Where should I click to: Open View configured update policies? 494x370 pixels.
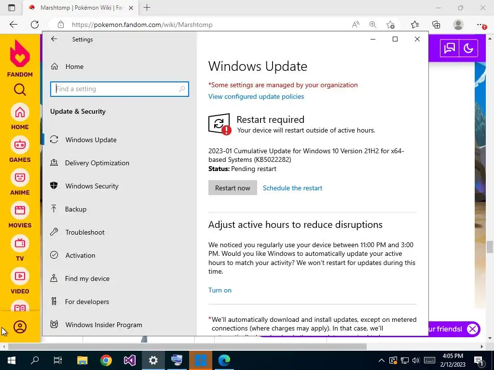[256, 96]
